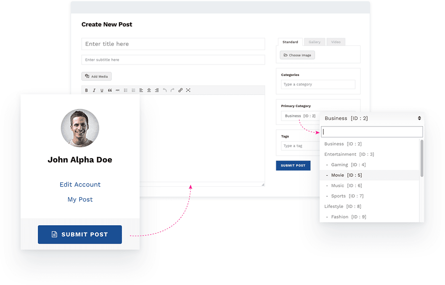
Task: Switch to the Video tab
Action: [336, 42]
